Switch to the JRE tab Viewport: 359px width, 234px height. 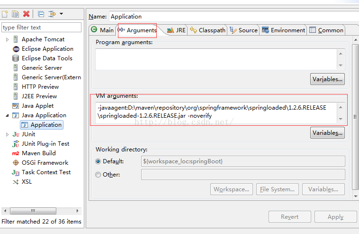[x=176, y=30]
